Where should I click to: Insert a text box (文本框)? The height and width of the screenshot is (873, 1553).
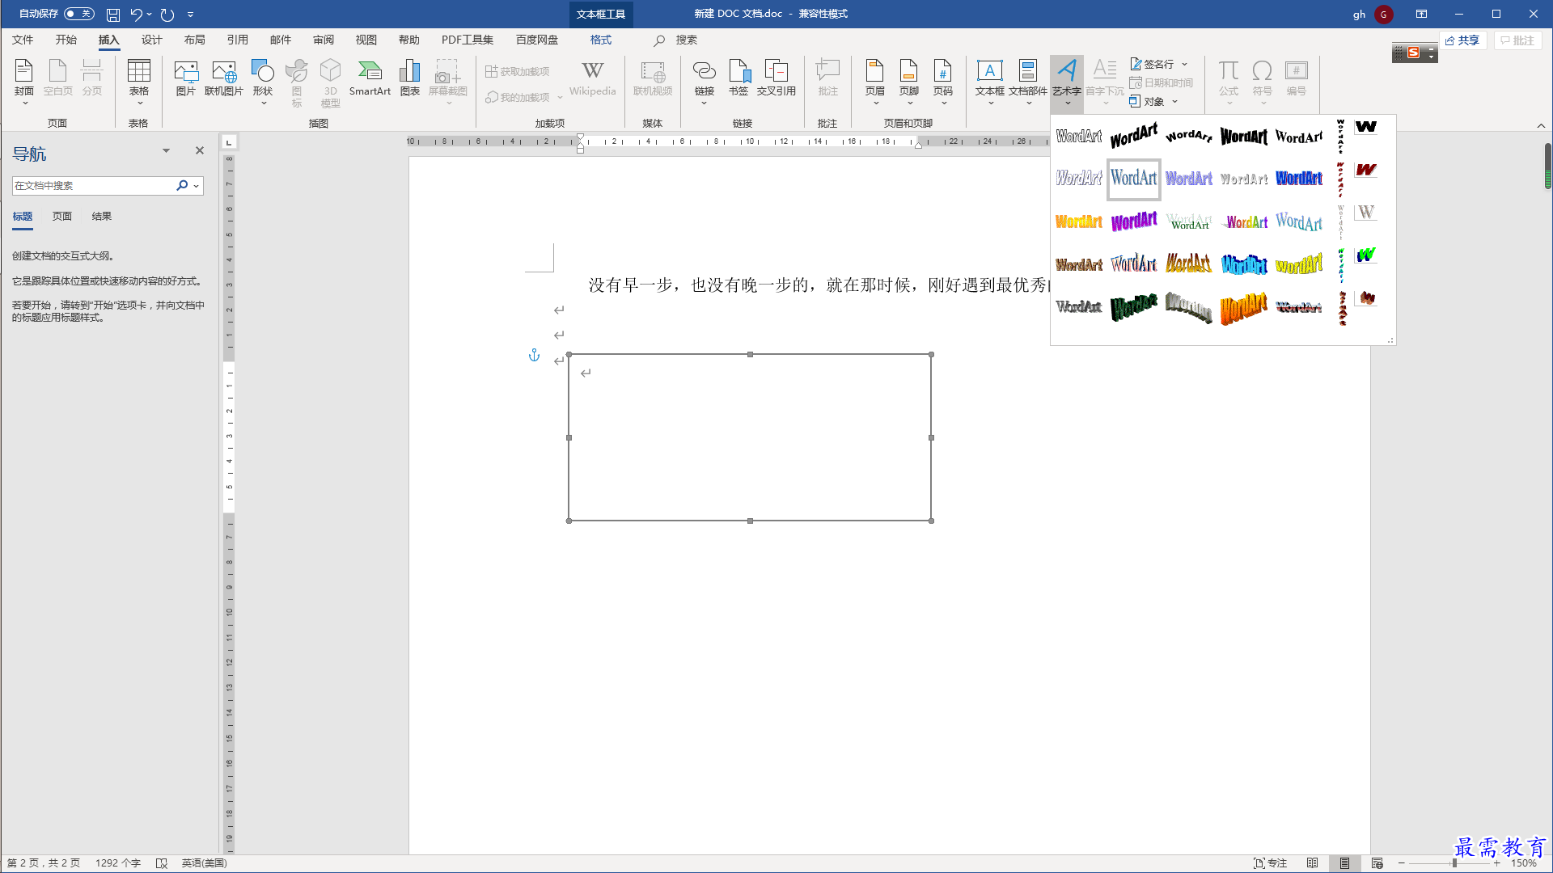click(x=990, y=82)
